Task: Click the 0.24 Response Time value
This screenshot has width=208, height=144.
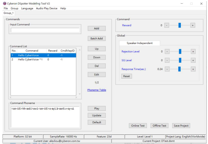Action: [x=160, y=69]
